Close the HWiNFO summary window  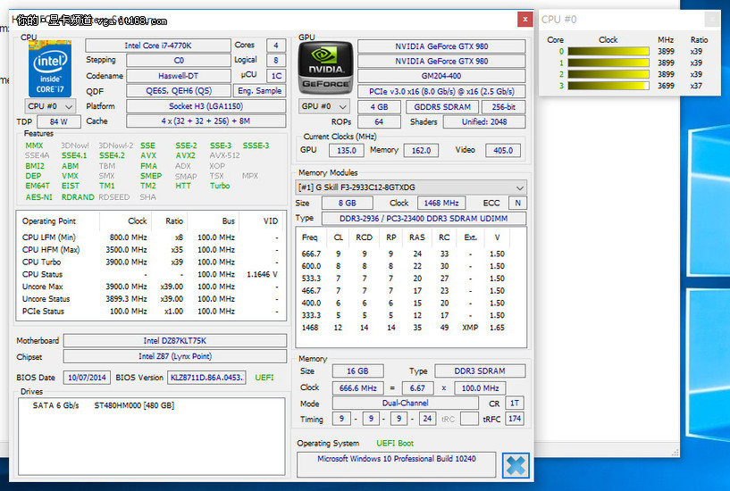point(525,19)
